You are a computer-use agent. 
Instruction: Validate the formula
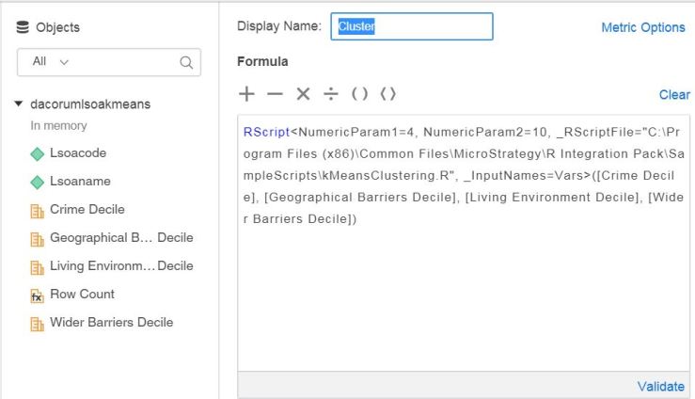[x=660, y=386]
